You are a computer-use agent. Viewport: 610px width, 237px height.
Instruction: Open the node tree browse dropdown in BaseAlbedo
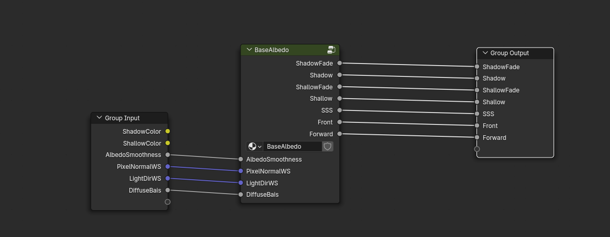tap(254, 147)
